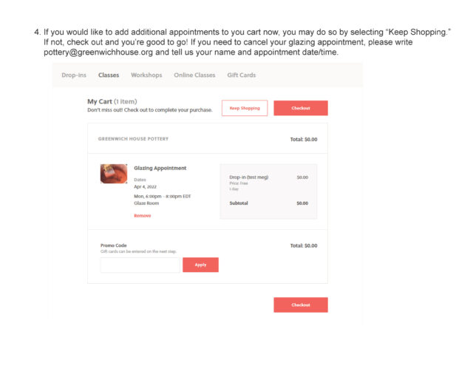This screenshot has width=473, height=366.
Task: Open the Drop-ins tab
Action: 74,75
